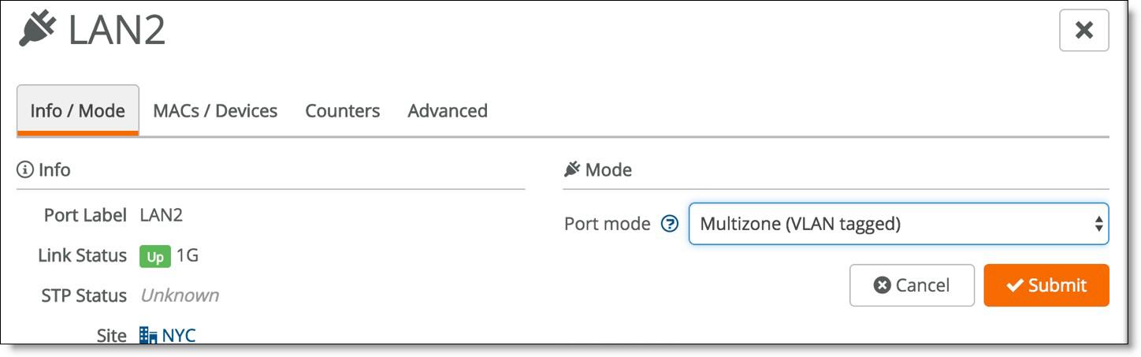Click the plug icon beside the LAN2 title

pos(38,29)
